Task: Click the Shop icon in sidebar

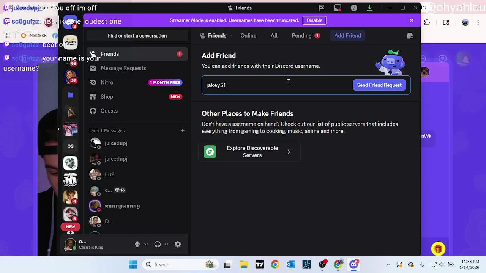Action: (93, 97)
